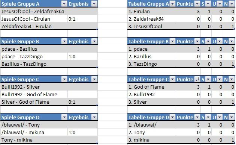Expand Tabelle Gruppe A filter arrow
Viewport: 236px width, 145px height.
click(x=172, y=4)
